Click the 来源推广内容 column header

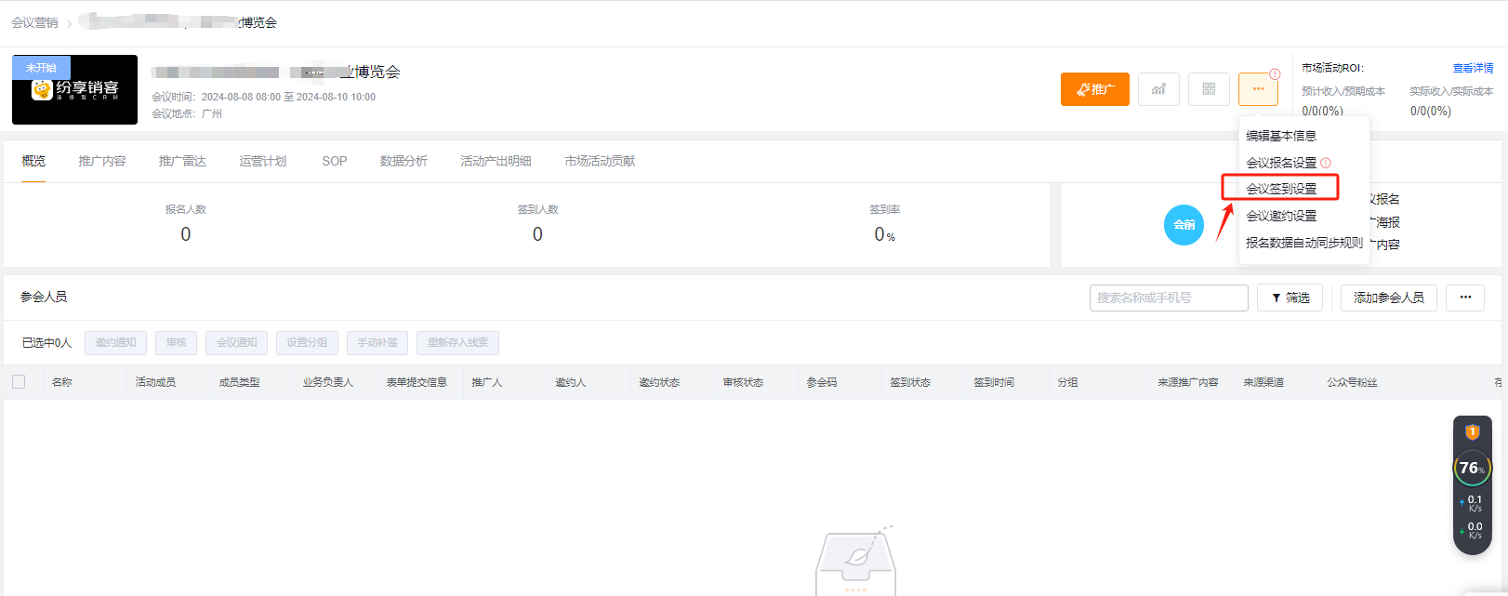1188,382
